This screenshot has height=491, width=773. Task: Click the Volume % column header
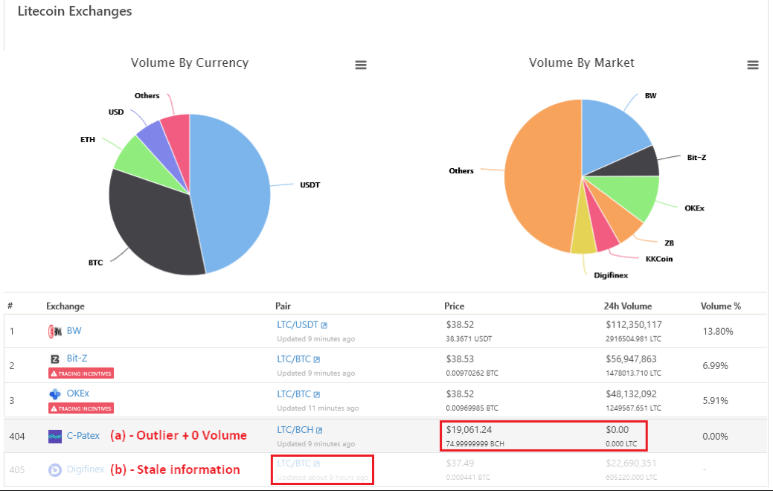721,307
